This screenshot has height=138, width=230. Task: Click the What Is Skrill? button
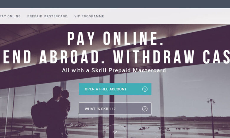click(115, 109)
